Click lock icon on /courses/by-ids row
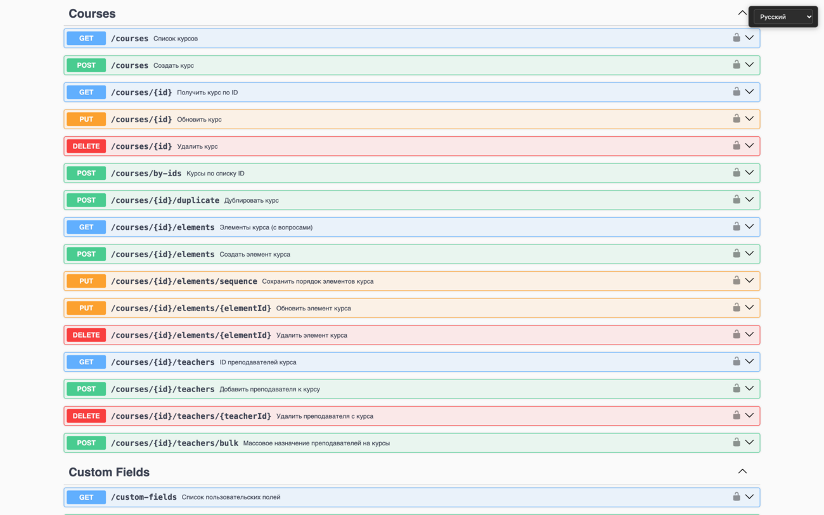The image size is (824, 515). tap(737, 172)
